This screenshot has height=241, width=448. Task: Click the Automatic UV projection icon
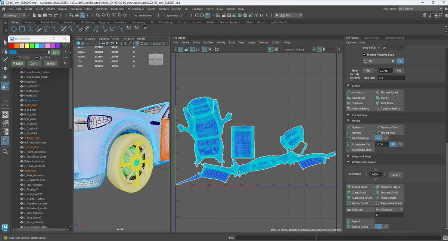pyautogui.click(x=349, y=92)
